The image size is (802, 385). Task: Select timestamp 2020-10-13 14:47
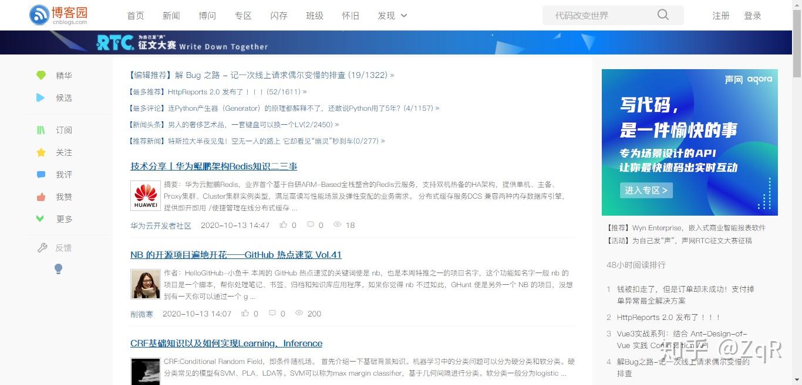pos(235,225)
